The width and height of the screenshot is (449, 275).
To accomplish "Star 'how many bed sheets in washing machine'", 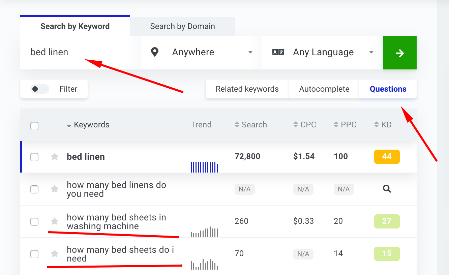I will coord(54,221).
